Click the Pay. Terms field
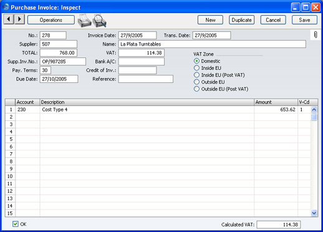Viewport: 323px width, 232px height. pyautogui.click(x=46, y=70)
